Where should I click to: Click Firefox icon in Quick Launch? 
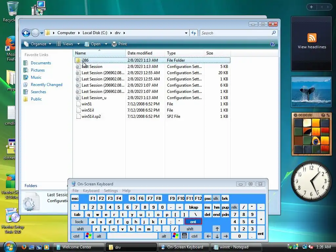(x=24, y=247)
